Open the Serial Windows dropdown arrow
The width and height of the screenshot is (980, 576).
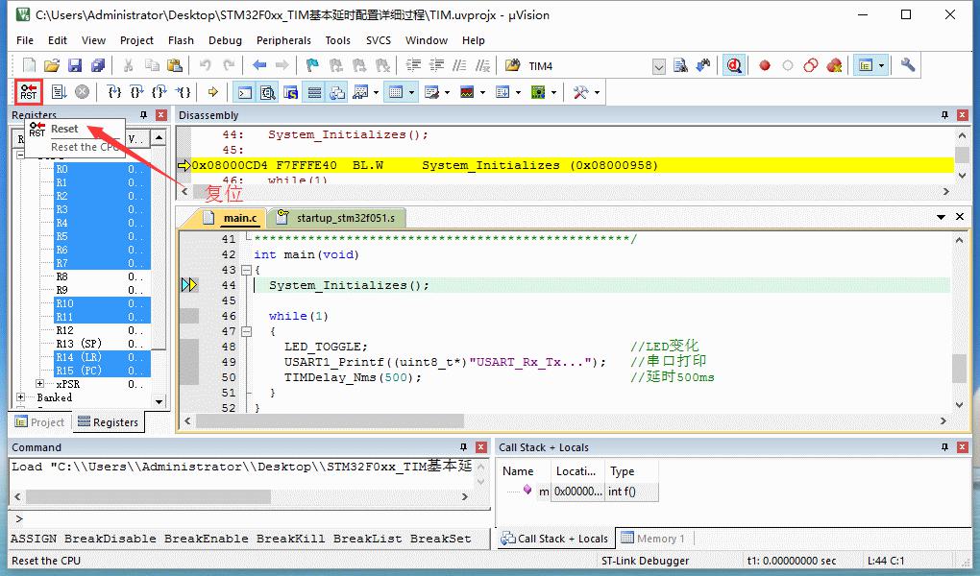coord(447,93)
